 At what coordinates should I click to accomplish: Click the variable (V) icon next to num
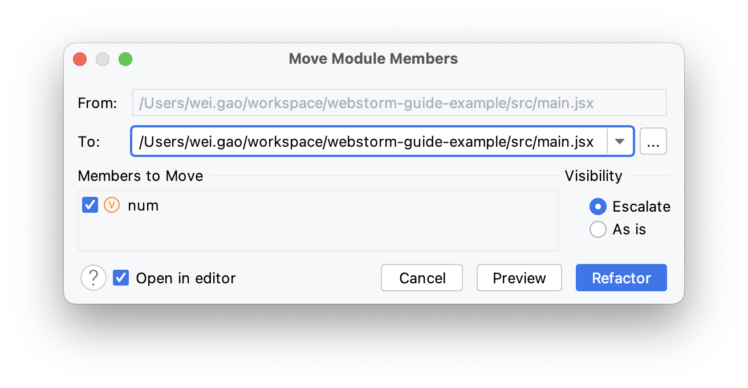pos(112,205)
